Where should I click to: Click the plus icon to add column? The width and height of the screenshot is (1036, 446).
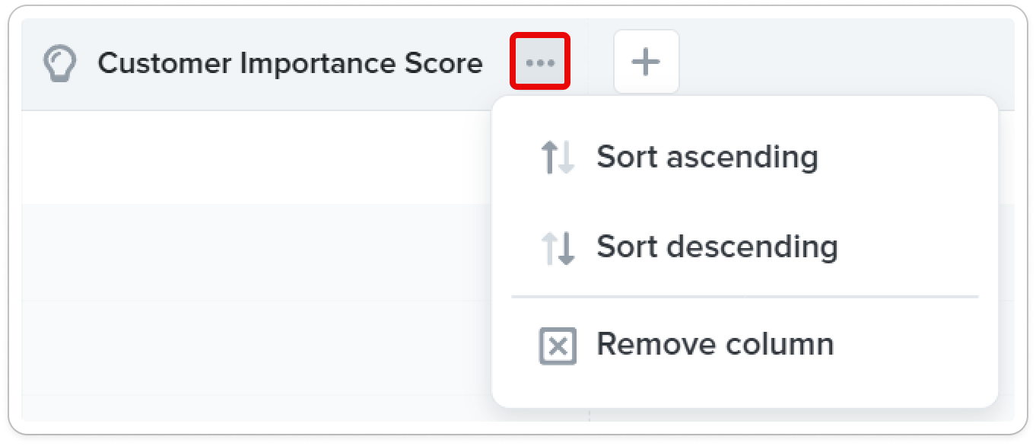(646, 62)
